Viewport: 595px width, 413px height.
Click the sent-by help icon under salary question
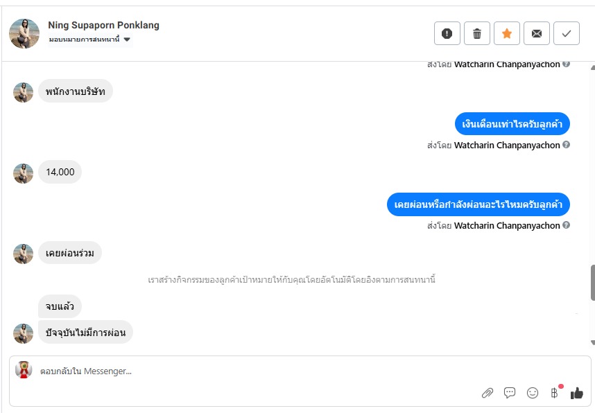567,145
